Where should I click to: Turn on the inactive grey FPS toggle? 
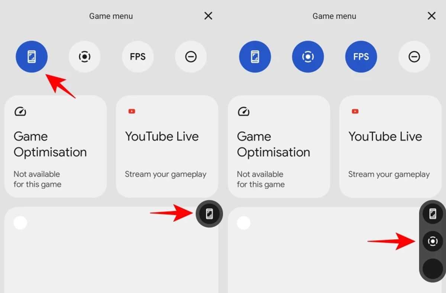(x=138, y=57)
